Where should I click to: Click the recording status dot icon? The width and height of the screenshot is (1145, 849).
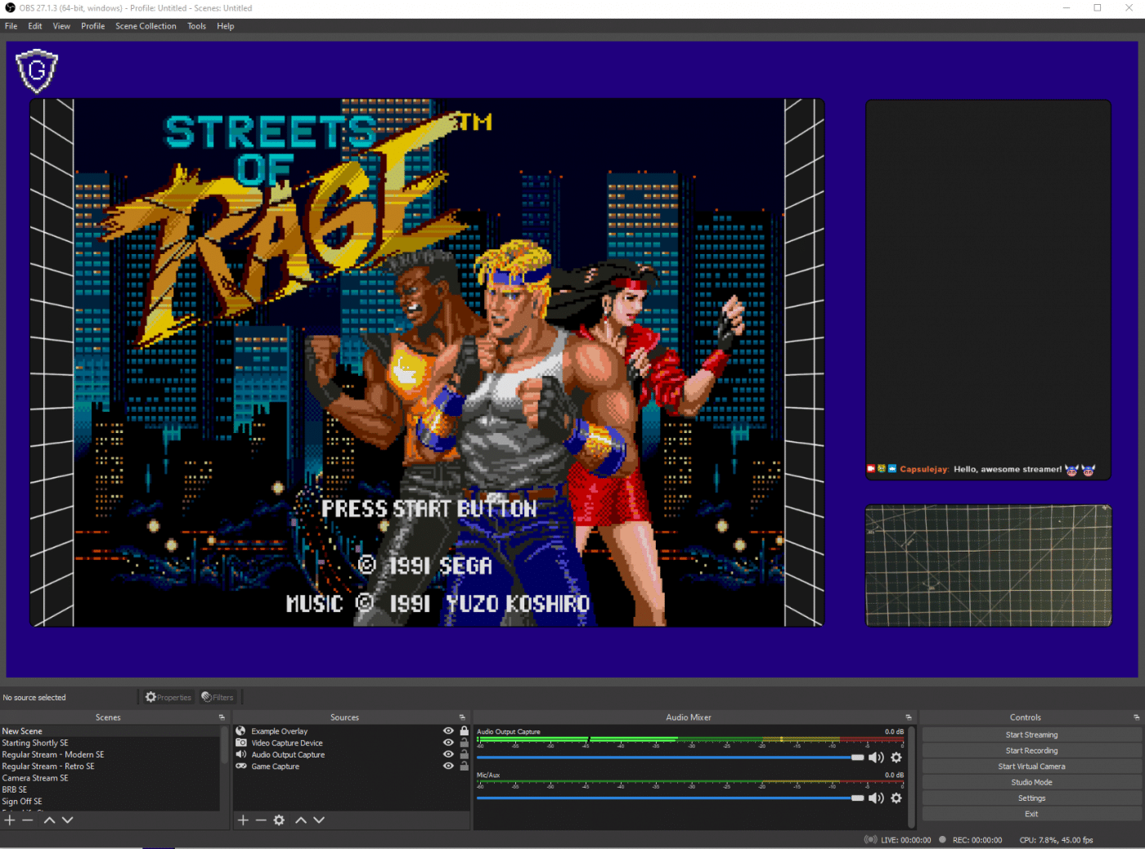pyautogui.click(x=943, y=840)
